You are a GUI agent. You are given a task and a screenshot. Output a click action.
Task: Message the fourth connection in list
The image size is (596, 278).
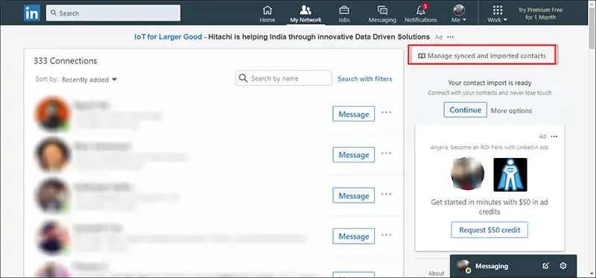[x=353, y=236]
